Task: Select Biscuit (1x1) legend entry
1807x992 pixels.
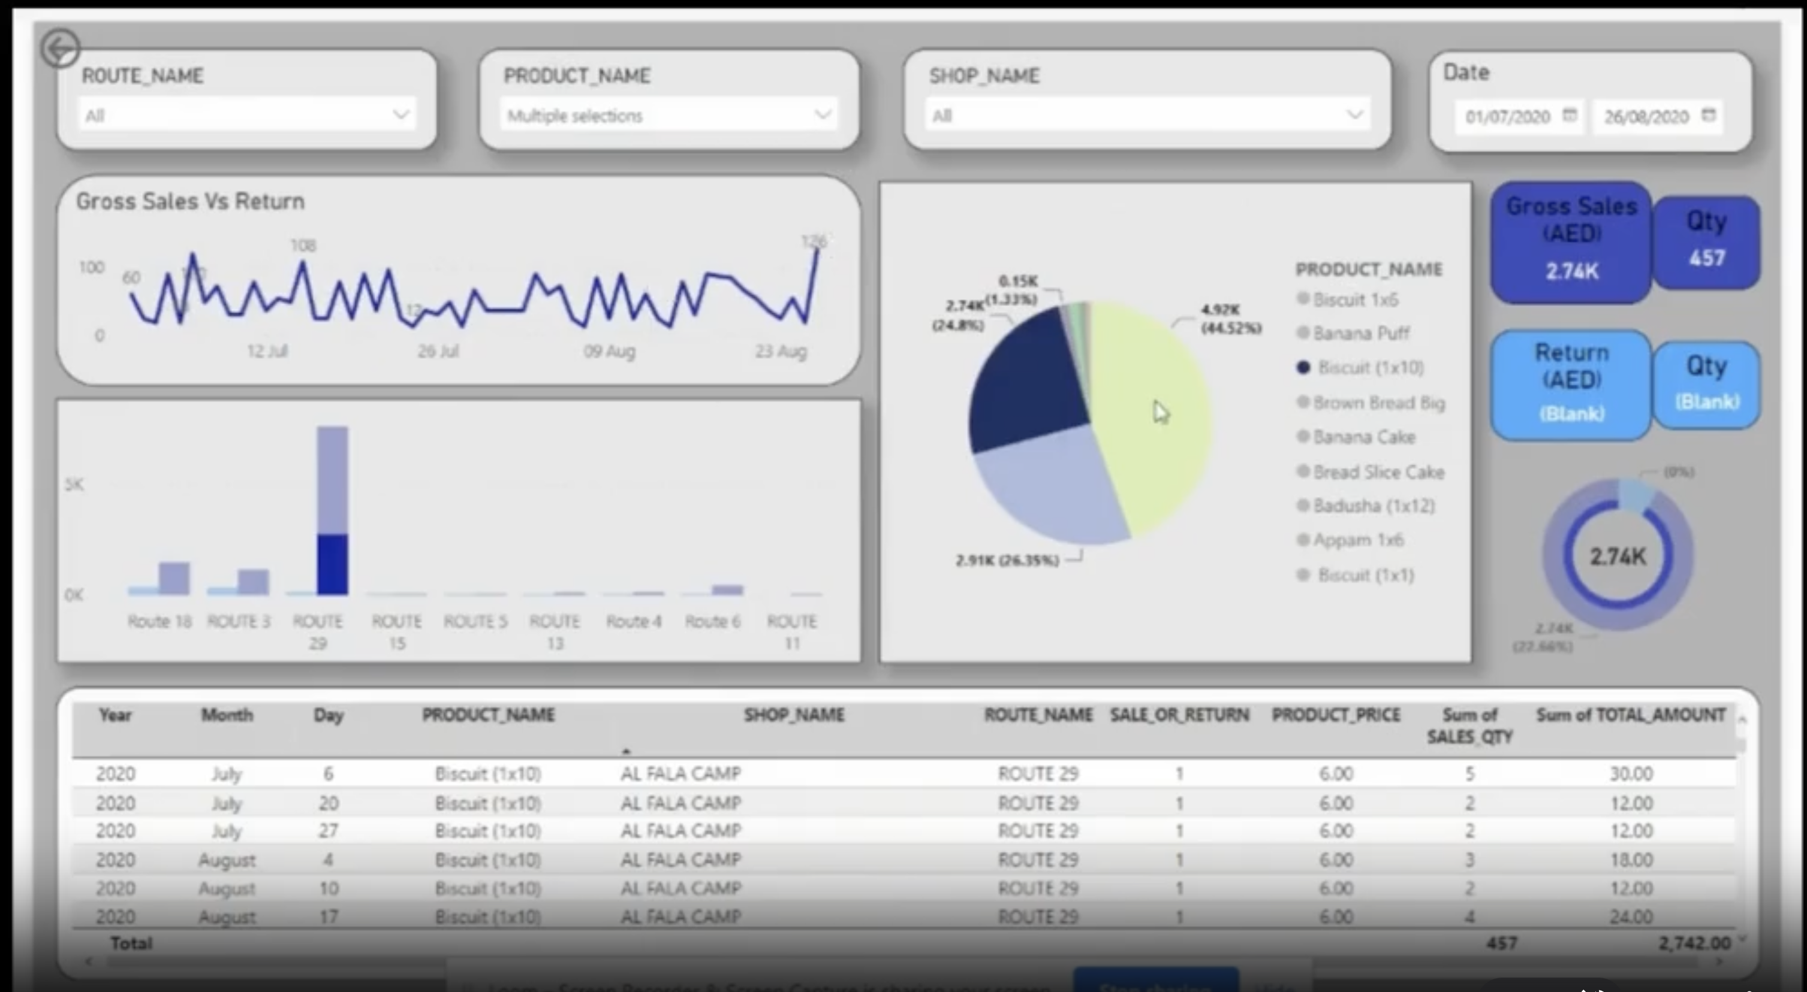Action: tap(1356, 575)
